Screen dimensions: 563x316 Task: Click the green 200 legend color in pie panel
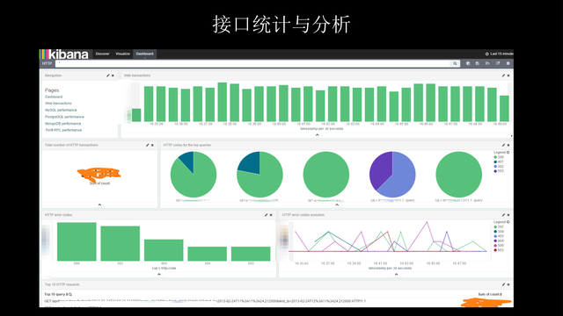[x=495, y=157]
